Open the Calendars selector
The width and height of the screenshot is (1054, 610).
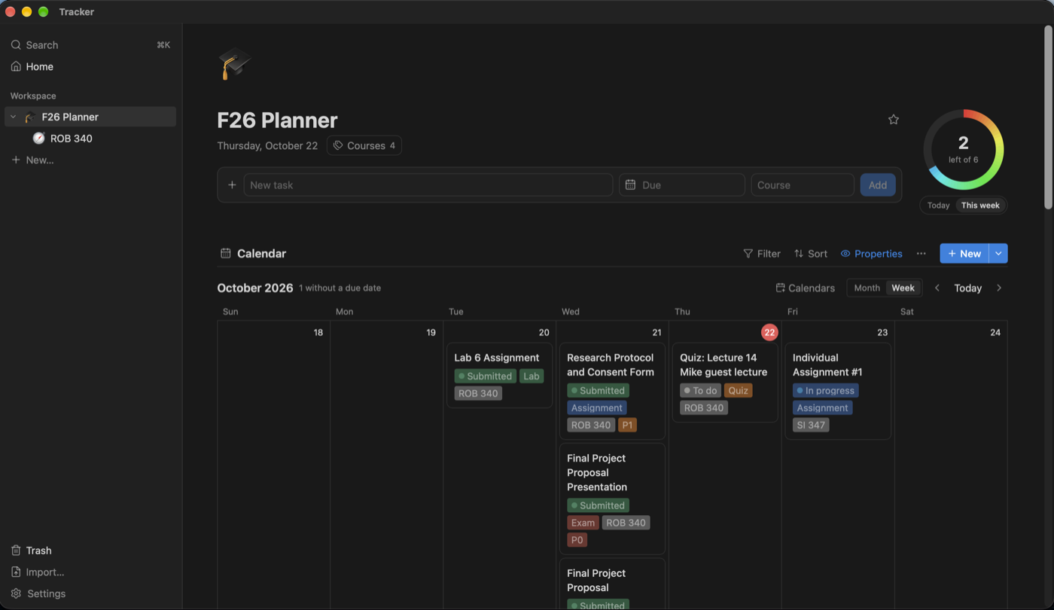[x=806, y=288]
